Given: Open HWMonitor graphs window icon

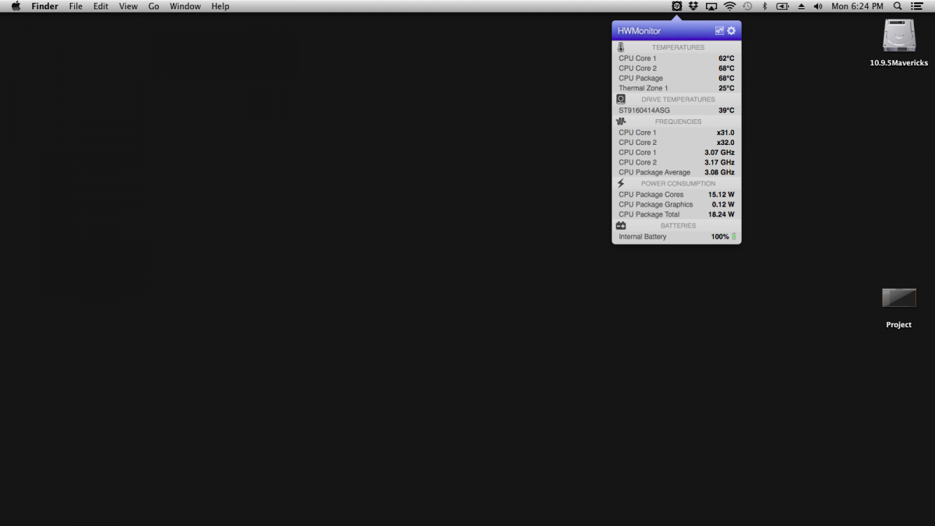Looking at the screenshot, I should [719, 30].
